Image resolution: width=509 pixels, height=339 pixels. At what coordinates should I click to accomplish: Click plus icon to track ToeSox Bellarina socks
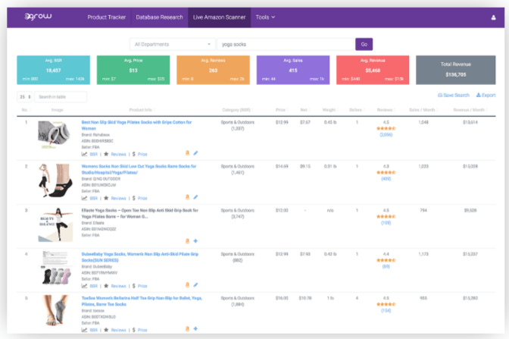(x=195, y=329)
